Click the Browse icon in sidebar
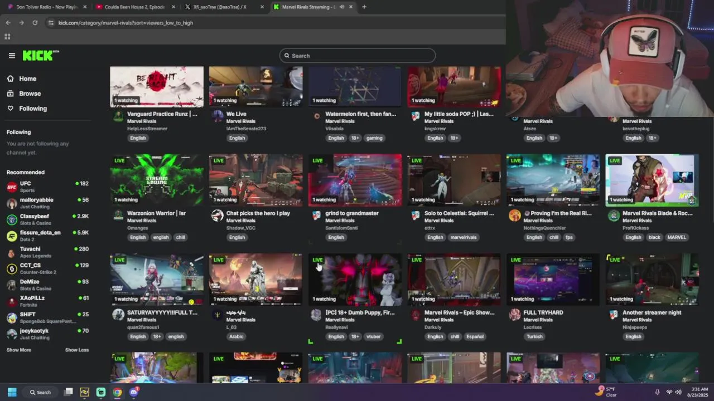Image resolution: width=714 pixels, height=401 pixels. coord(11,94)
